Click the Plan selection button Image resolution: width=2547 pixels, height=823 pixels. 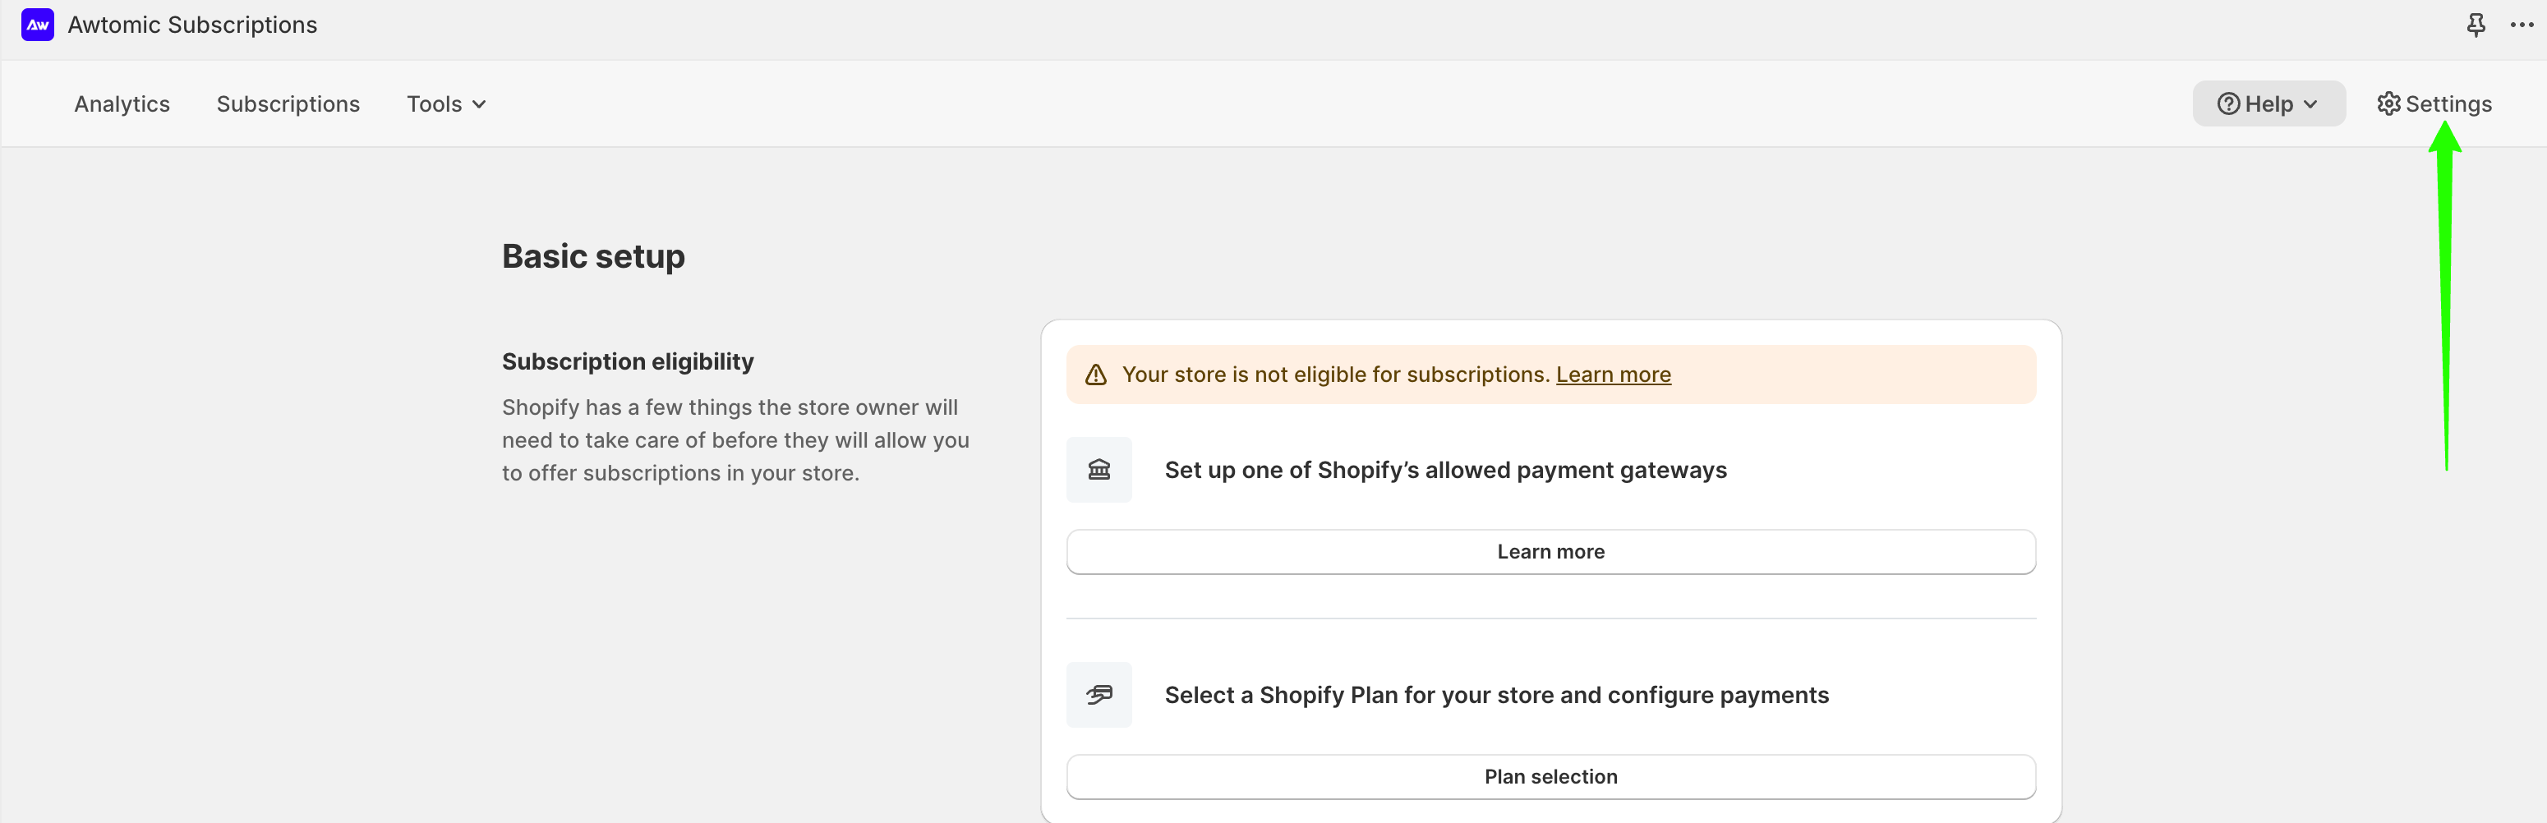click(x=1550, y=776)
